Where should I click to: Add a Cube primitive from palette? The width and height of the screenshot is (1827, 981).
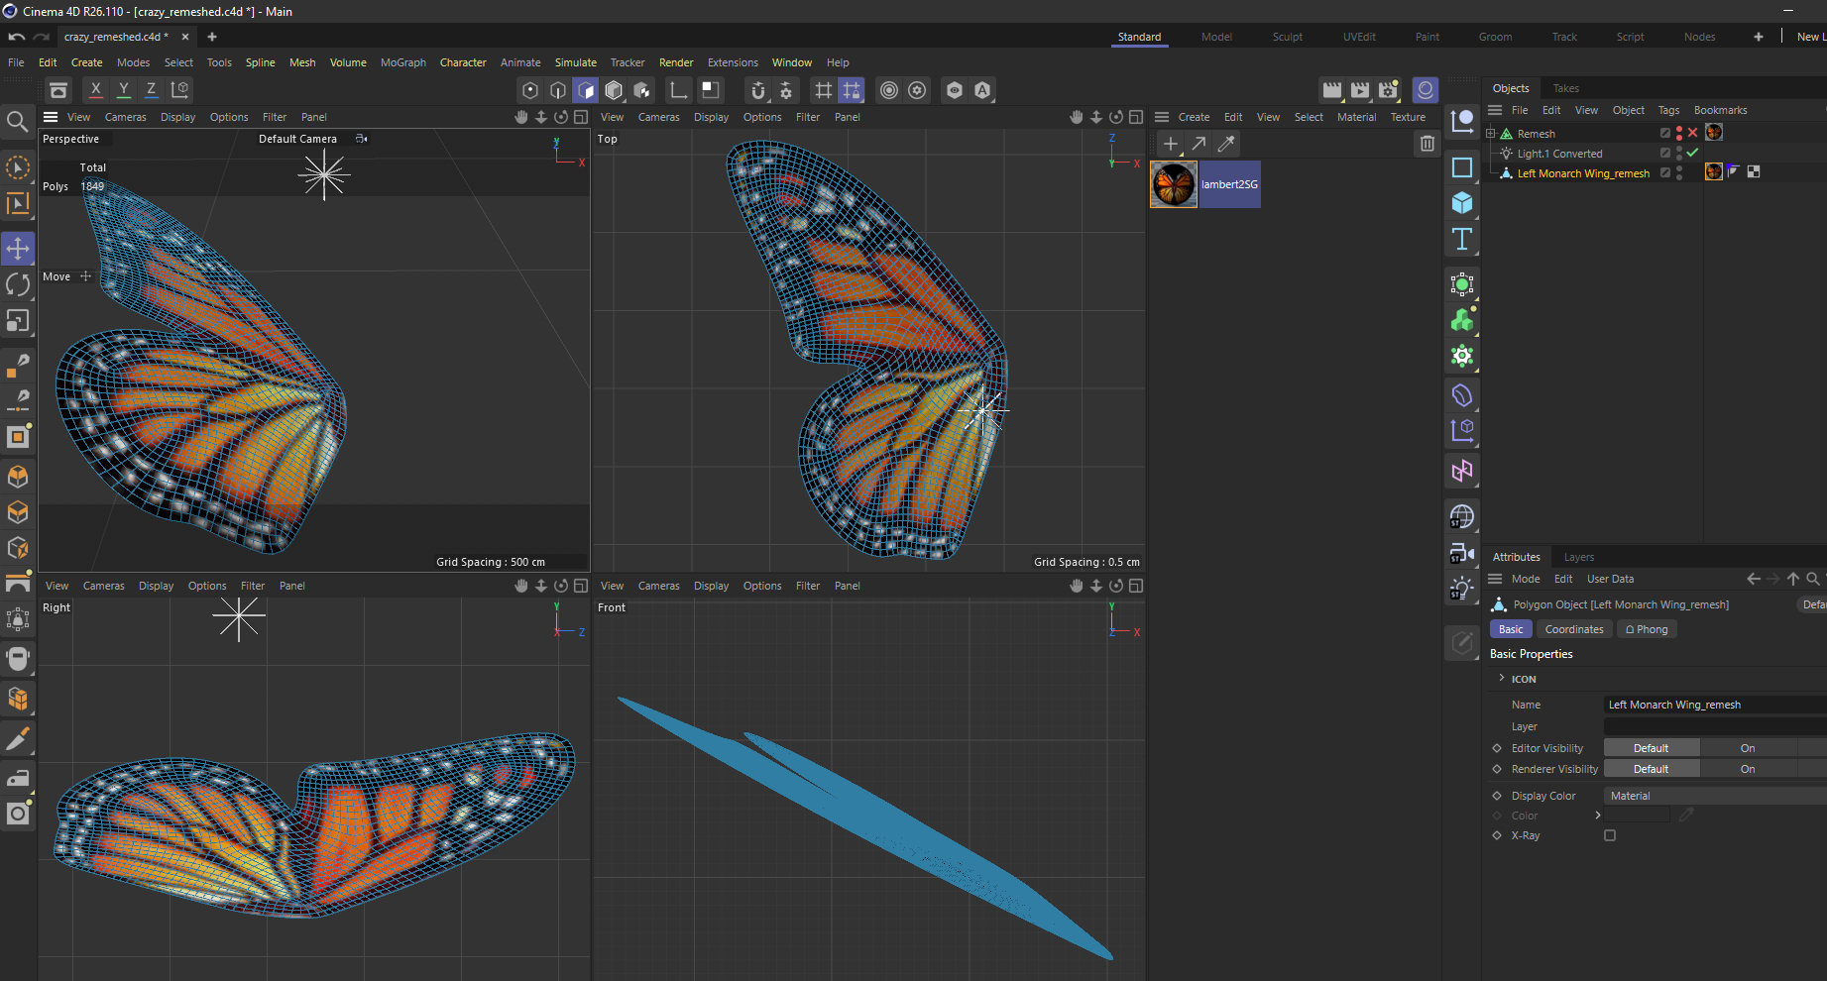(1461, 203)
